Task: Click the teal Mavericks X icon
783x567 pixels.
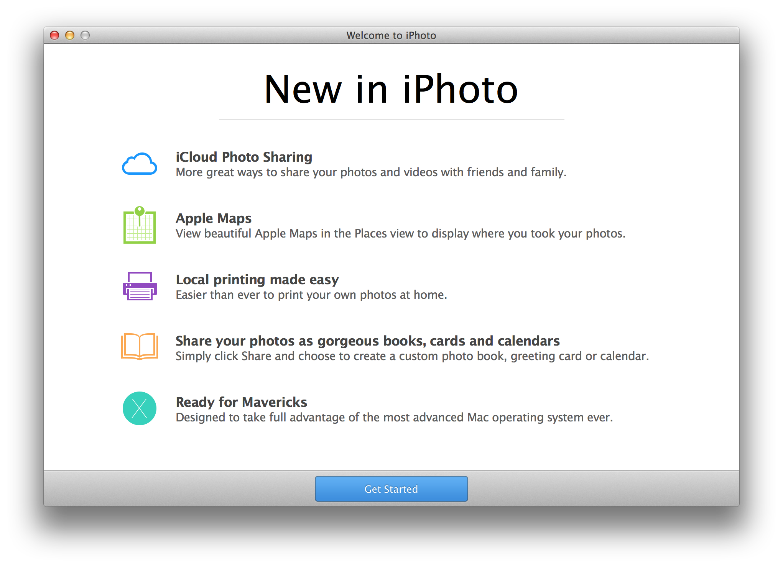Action: point(140,408)
